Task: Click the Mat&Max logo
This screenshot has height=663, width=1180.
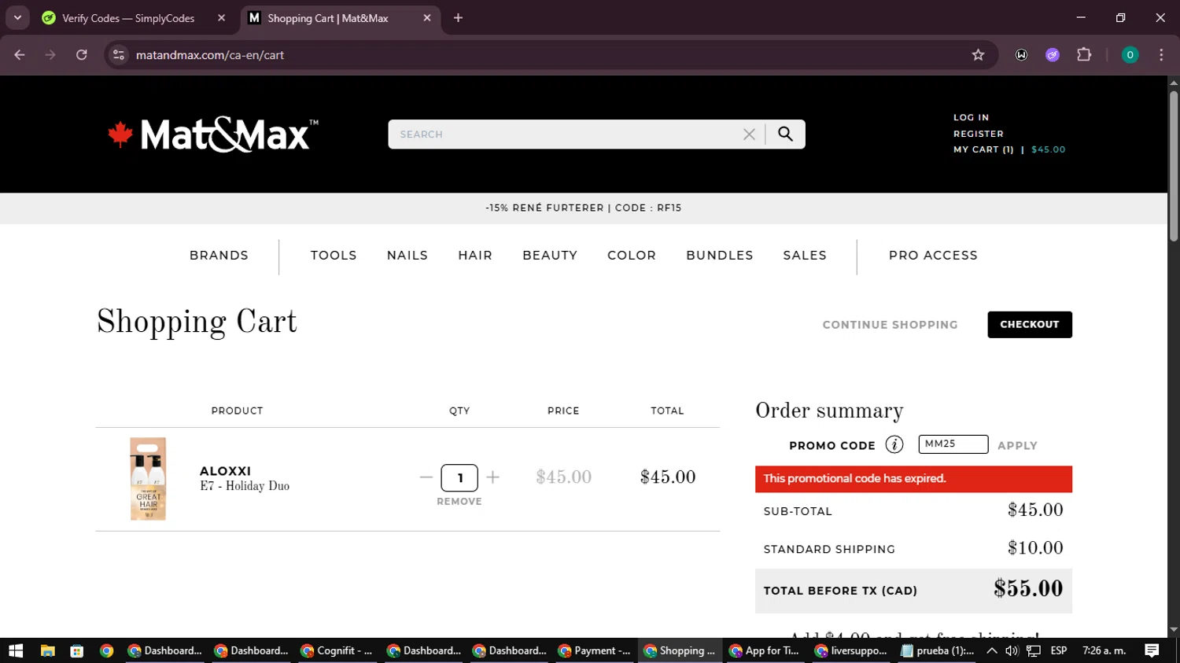Action: pyautogui.click(x=213, y=134)
